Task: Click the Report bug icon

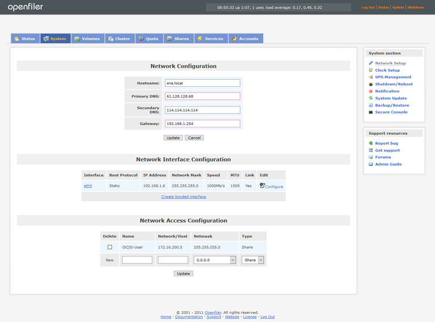Action: click(x=371, y=143)
